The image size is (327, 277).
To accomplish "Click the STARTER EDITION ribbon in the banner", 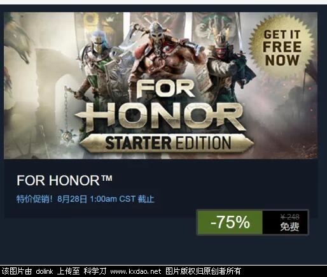I will 167,143.
